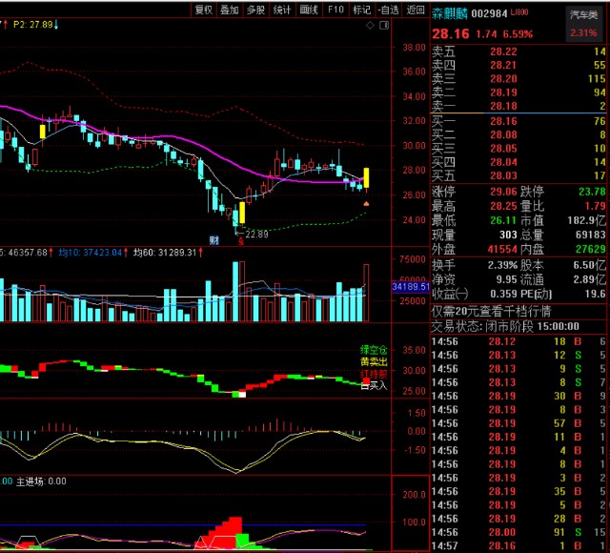Open the 统计 statistics tool

point(283,10)
